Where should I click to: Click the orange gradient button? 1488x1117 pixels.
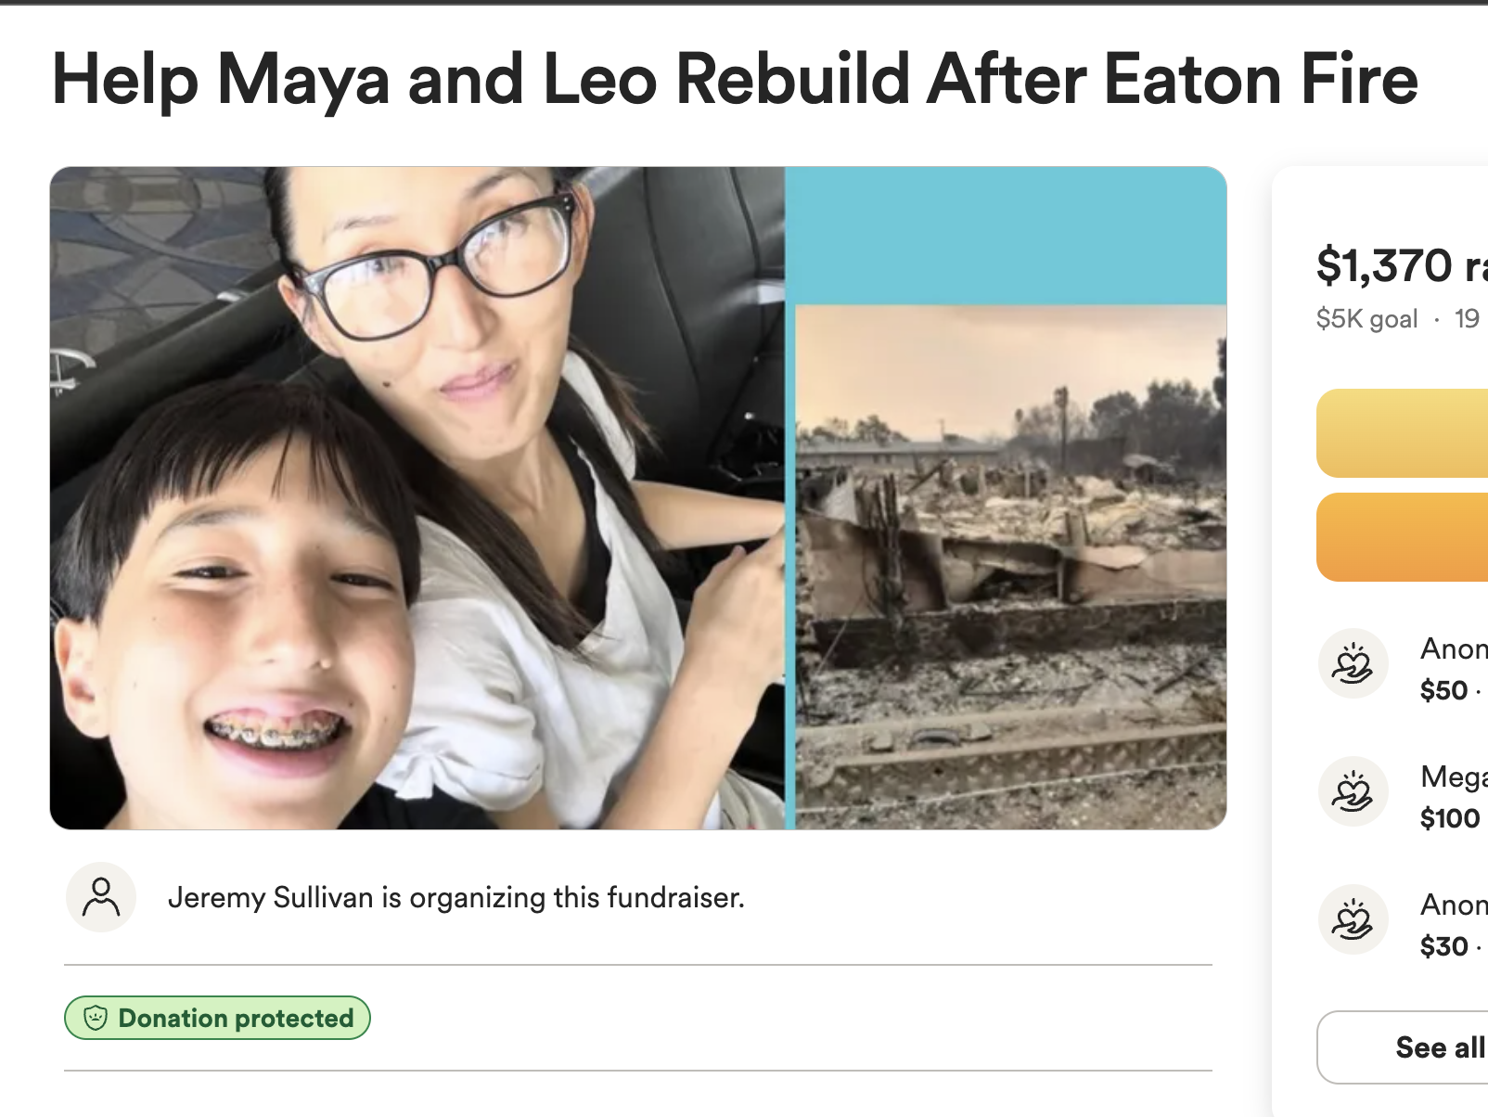click(1403, 537)
